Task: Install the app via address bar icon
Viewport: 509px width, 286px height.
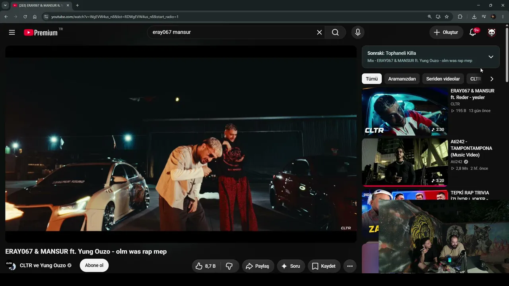Action: pos(438,17)
